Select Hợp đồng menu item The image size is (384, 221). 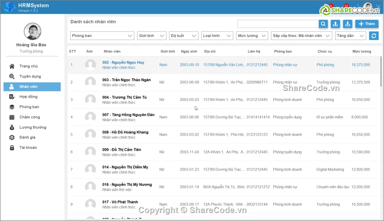28,97
